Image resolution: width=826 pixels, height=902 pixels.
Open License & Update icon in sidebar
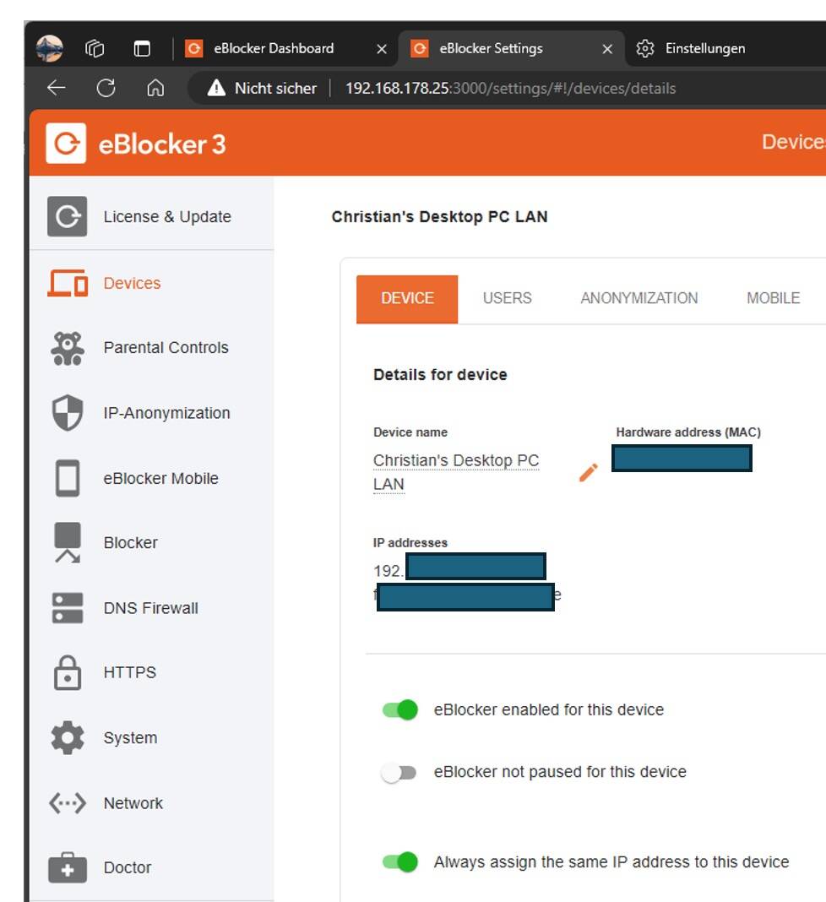point(68,216)
